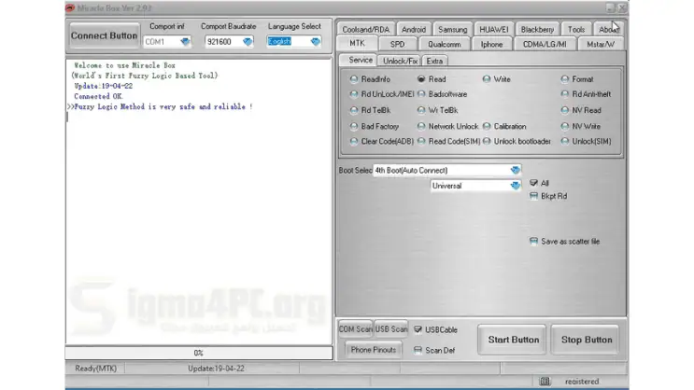Screen dimensions: 694x390
Task: Open the Comport inf COM1 dropdown
Action: (185, 41)
